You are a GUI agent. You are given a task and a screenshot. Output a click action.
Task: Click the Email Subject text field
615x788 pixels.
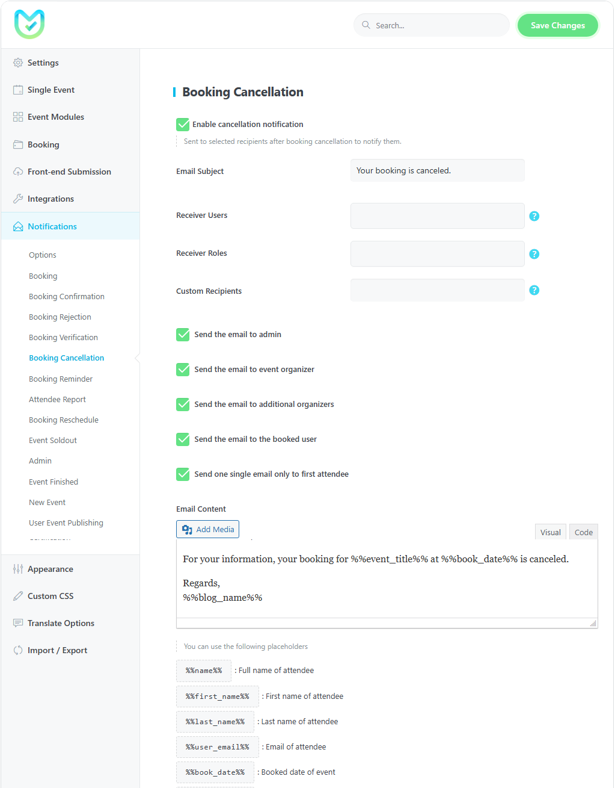[x=437, y=170]
